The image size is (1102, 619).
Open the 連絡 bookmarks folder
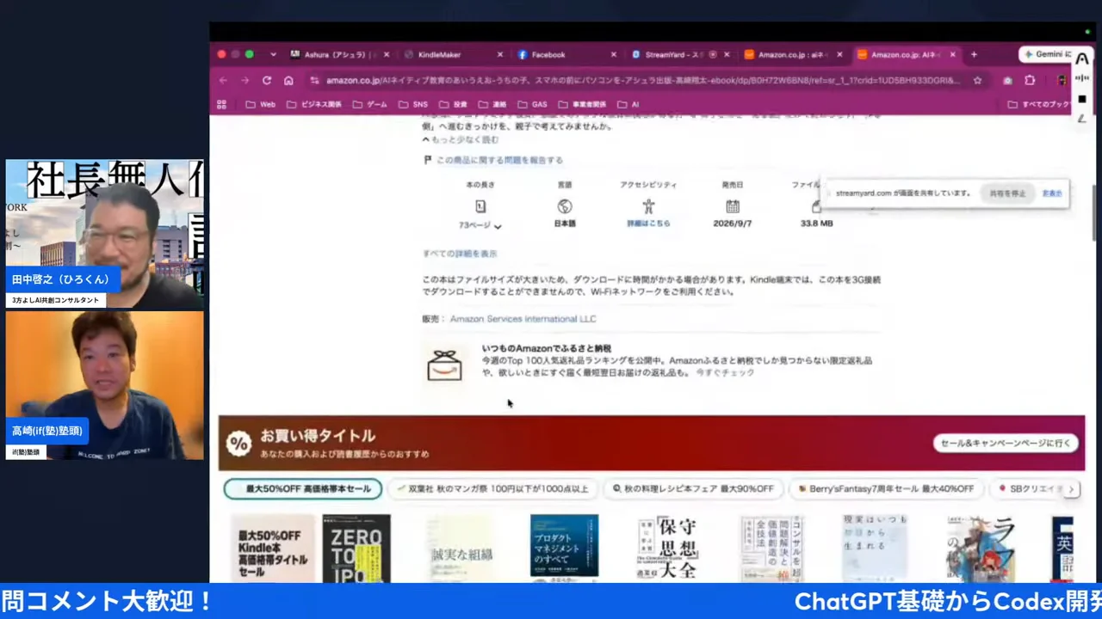[492, 104]
